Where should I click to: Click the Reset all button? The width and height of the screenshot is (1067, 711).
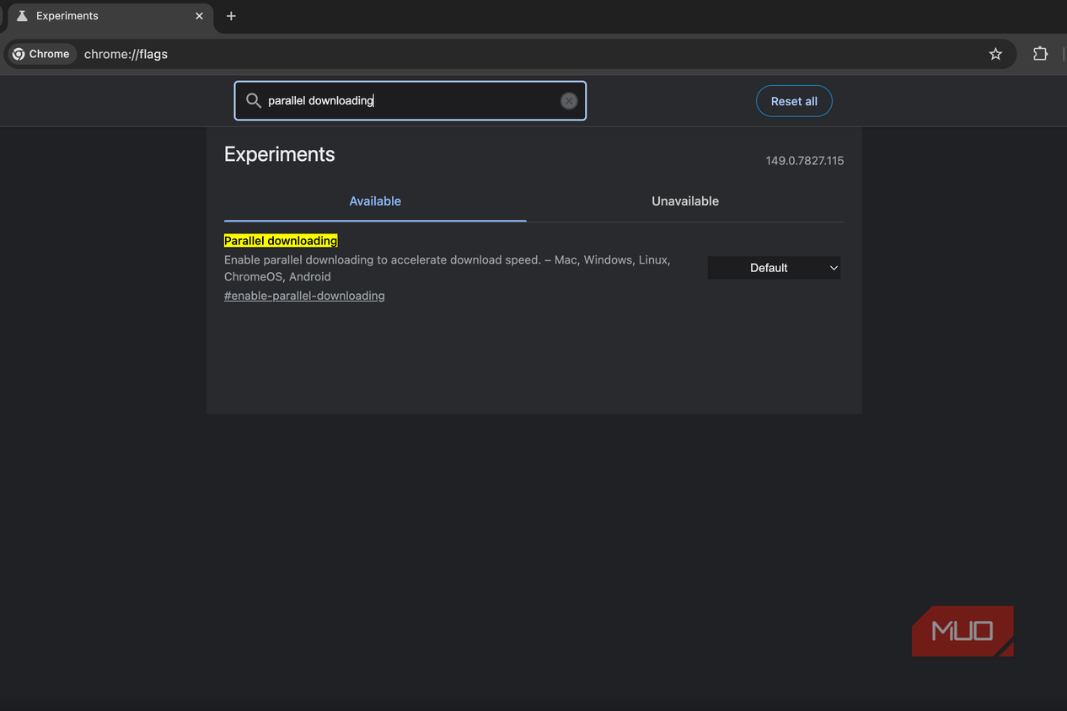tap(794, 101)
